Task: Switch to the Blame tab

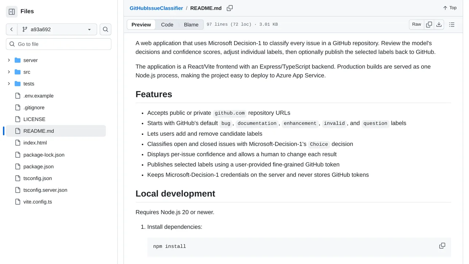Action: coord(191,25)
